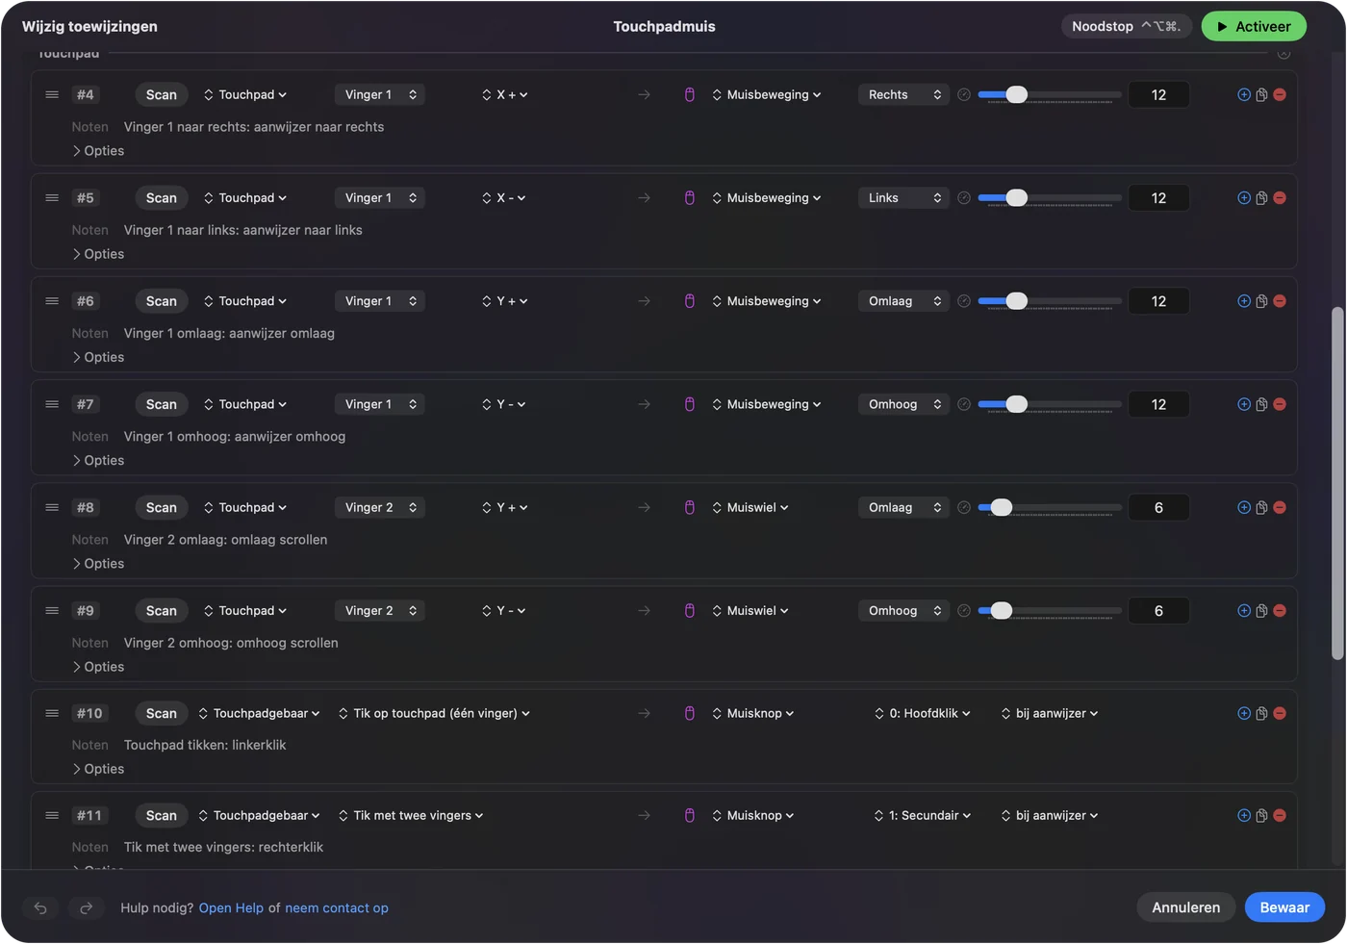Remove mapping row #6 with red minus
The width and height of the screenshot is (1347, 944).
coord(1280,301)
